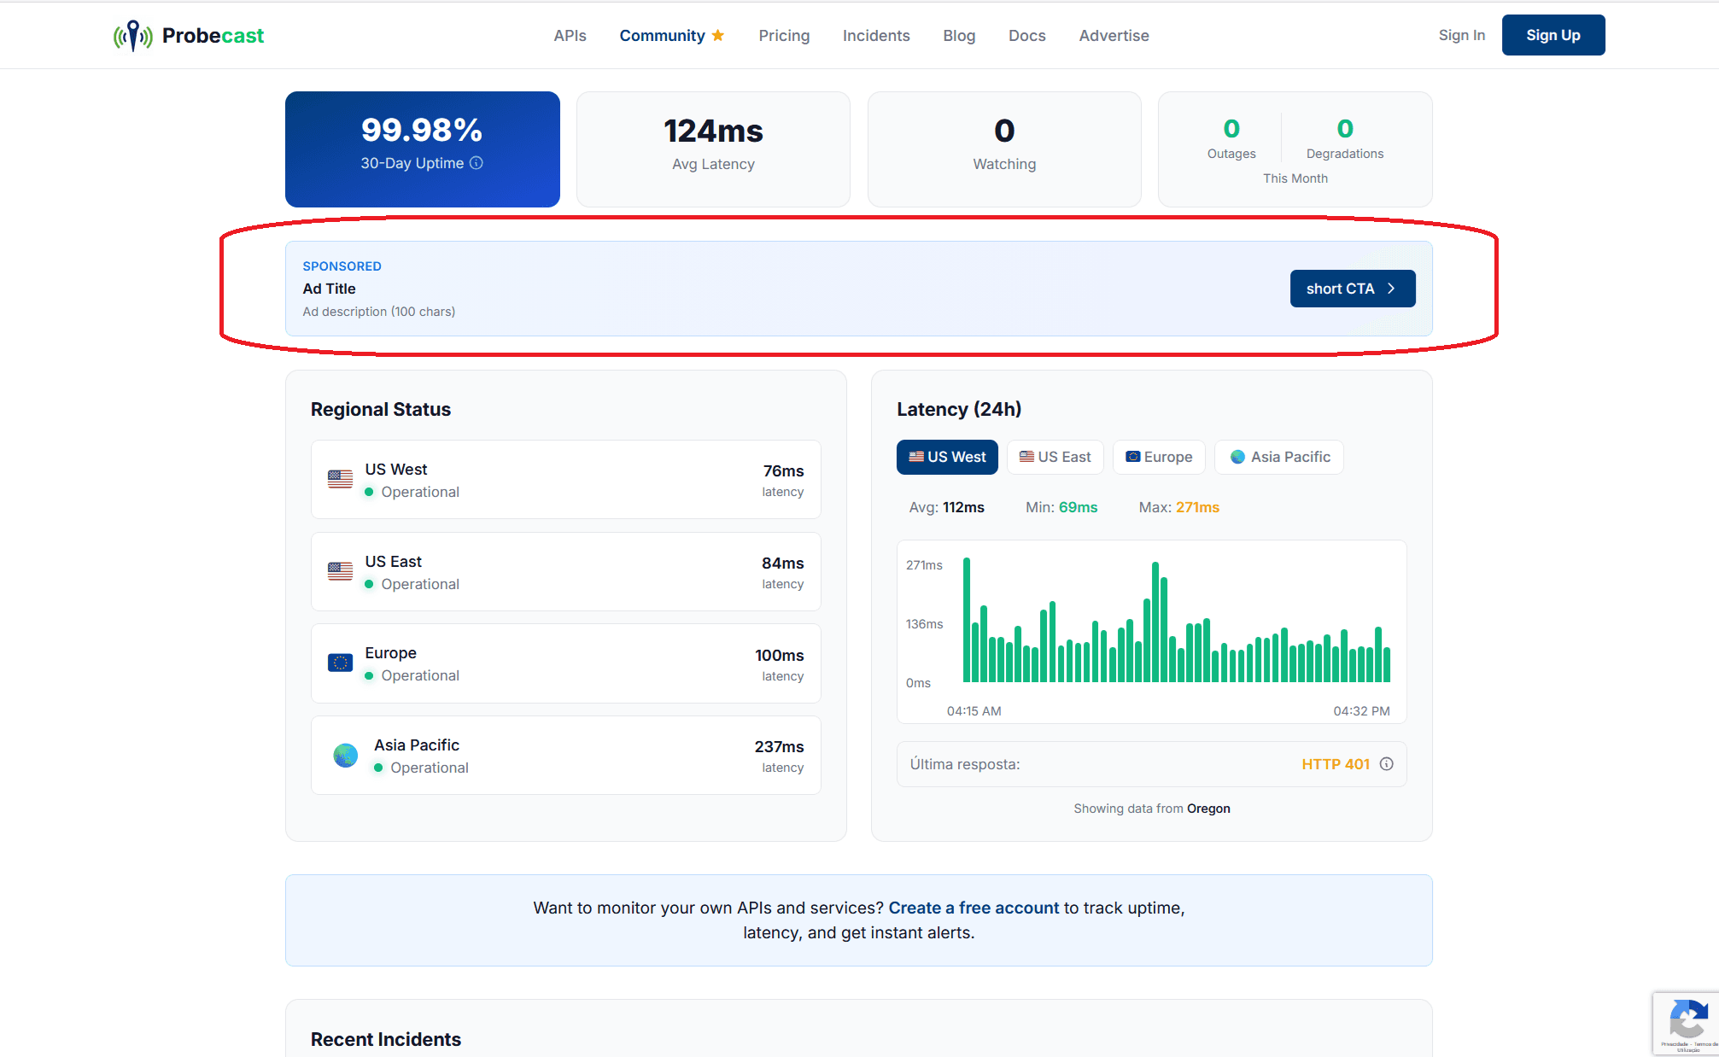Click the Operational status dot for Asia Pacific

coord(377,768)
